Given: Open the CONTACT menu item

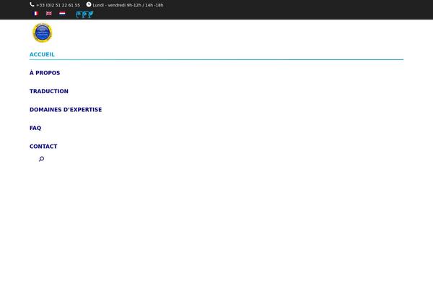Looking at the screenshot, I should pyautogui.click(x=43, y=146).
